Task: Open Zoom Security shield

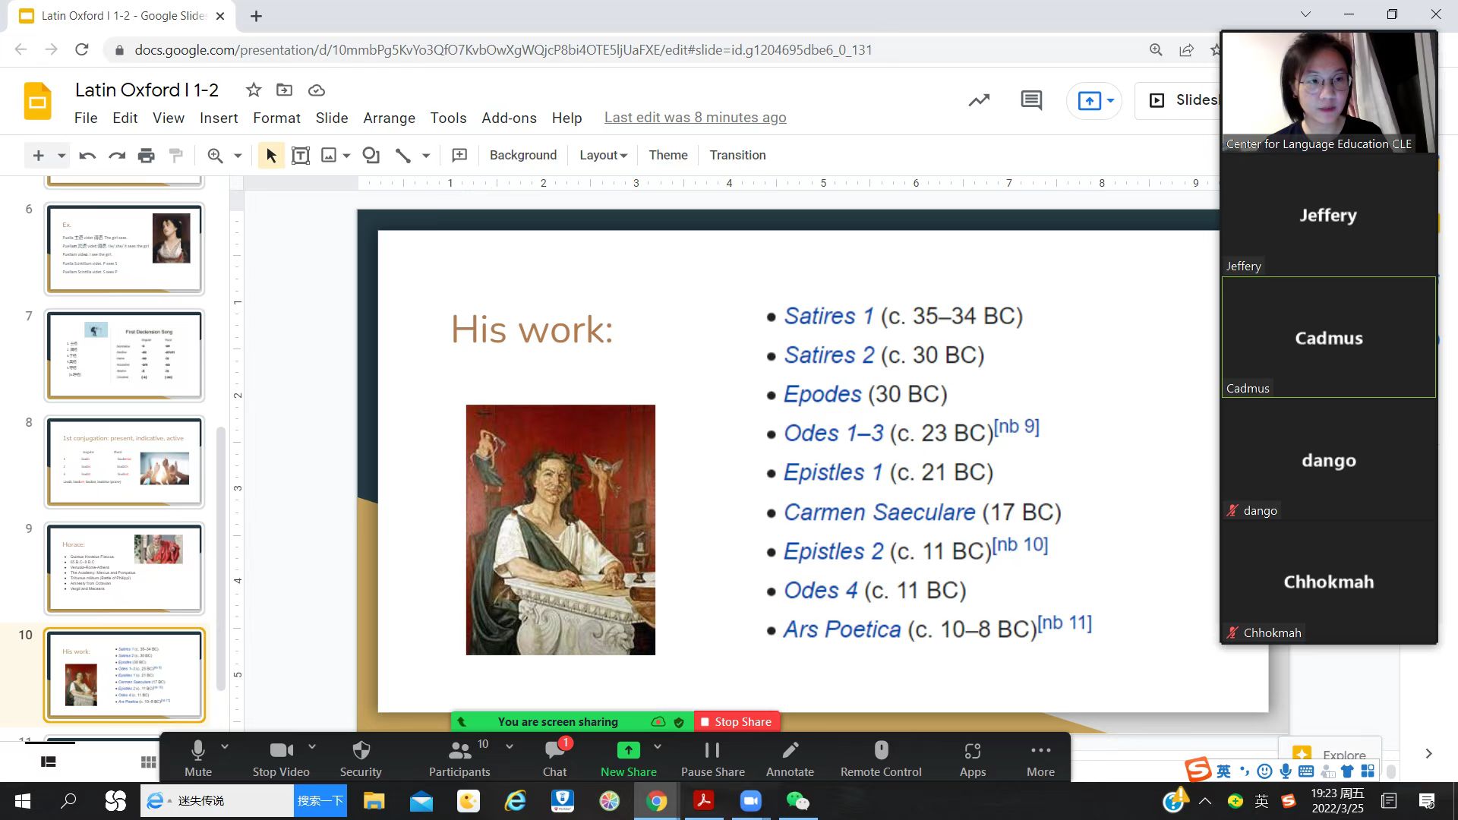Action: [361, 758]
